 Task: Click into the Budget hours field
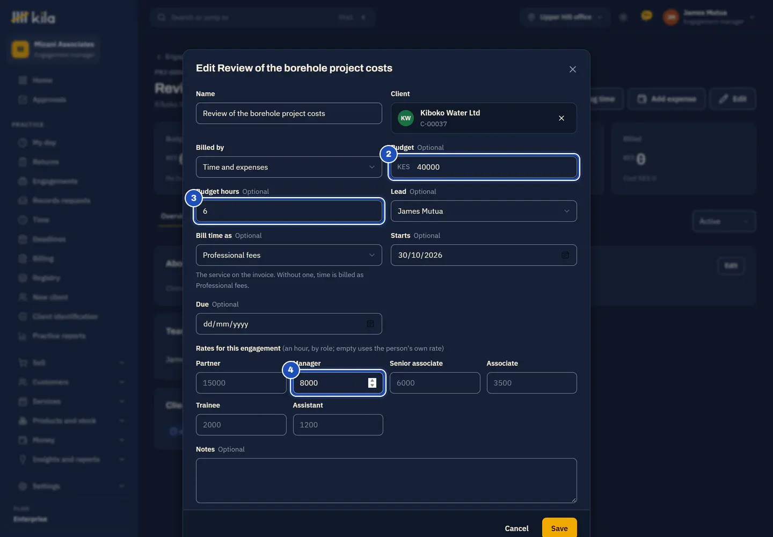(x=289, y=211)
